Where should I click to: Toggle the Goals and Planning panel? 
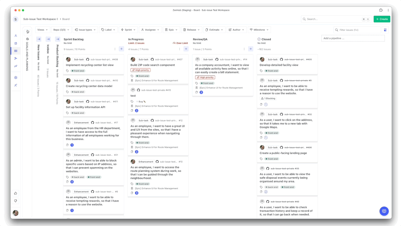28,32
